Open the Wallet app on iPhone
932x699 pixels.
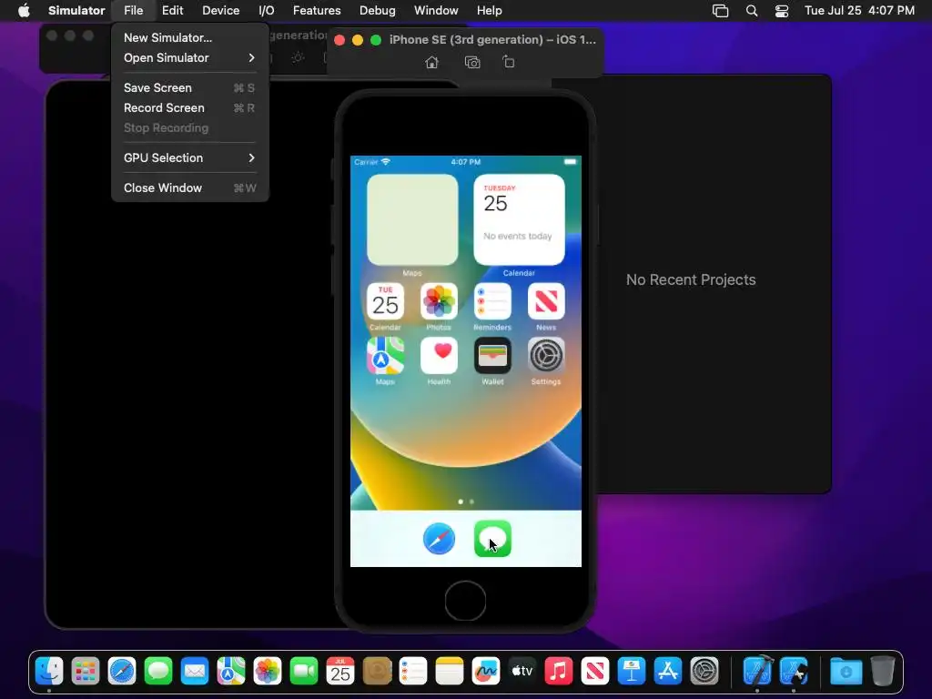pos(492,356)
